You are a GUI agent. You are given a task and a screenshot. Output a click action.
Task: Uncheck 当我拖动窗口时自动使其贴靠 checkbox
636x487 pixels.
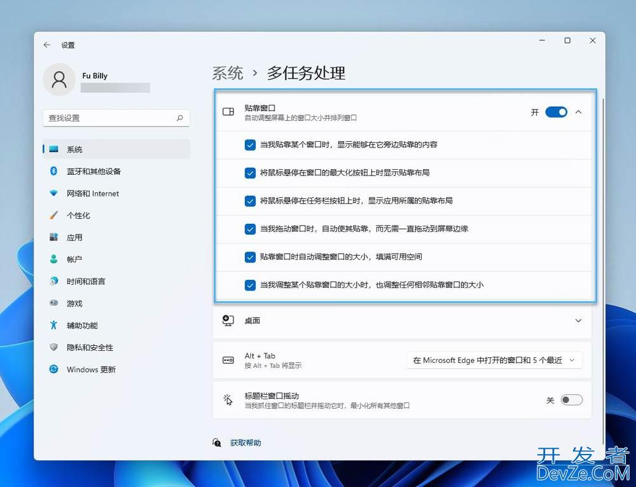click(250, 229)
